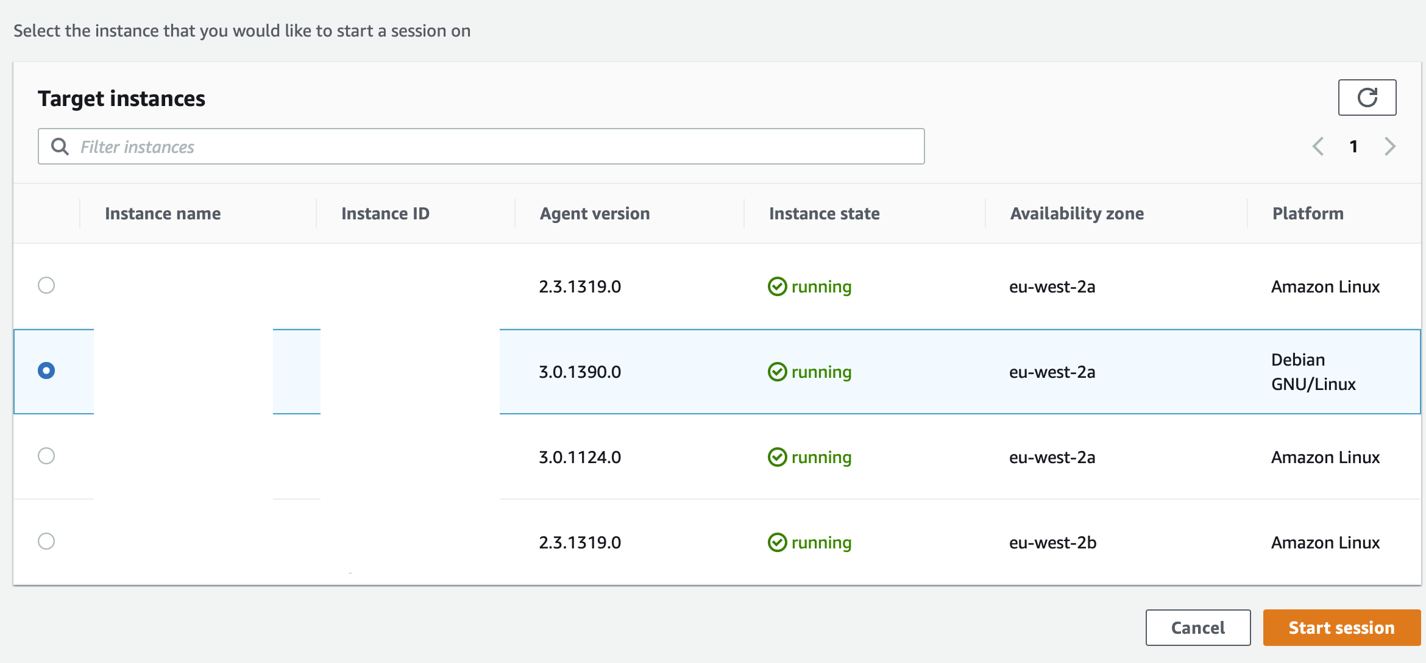Click page number 1 in pagination
The image size is (1426, 663).
point(1353,146)
